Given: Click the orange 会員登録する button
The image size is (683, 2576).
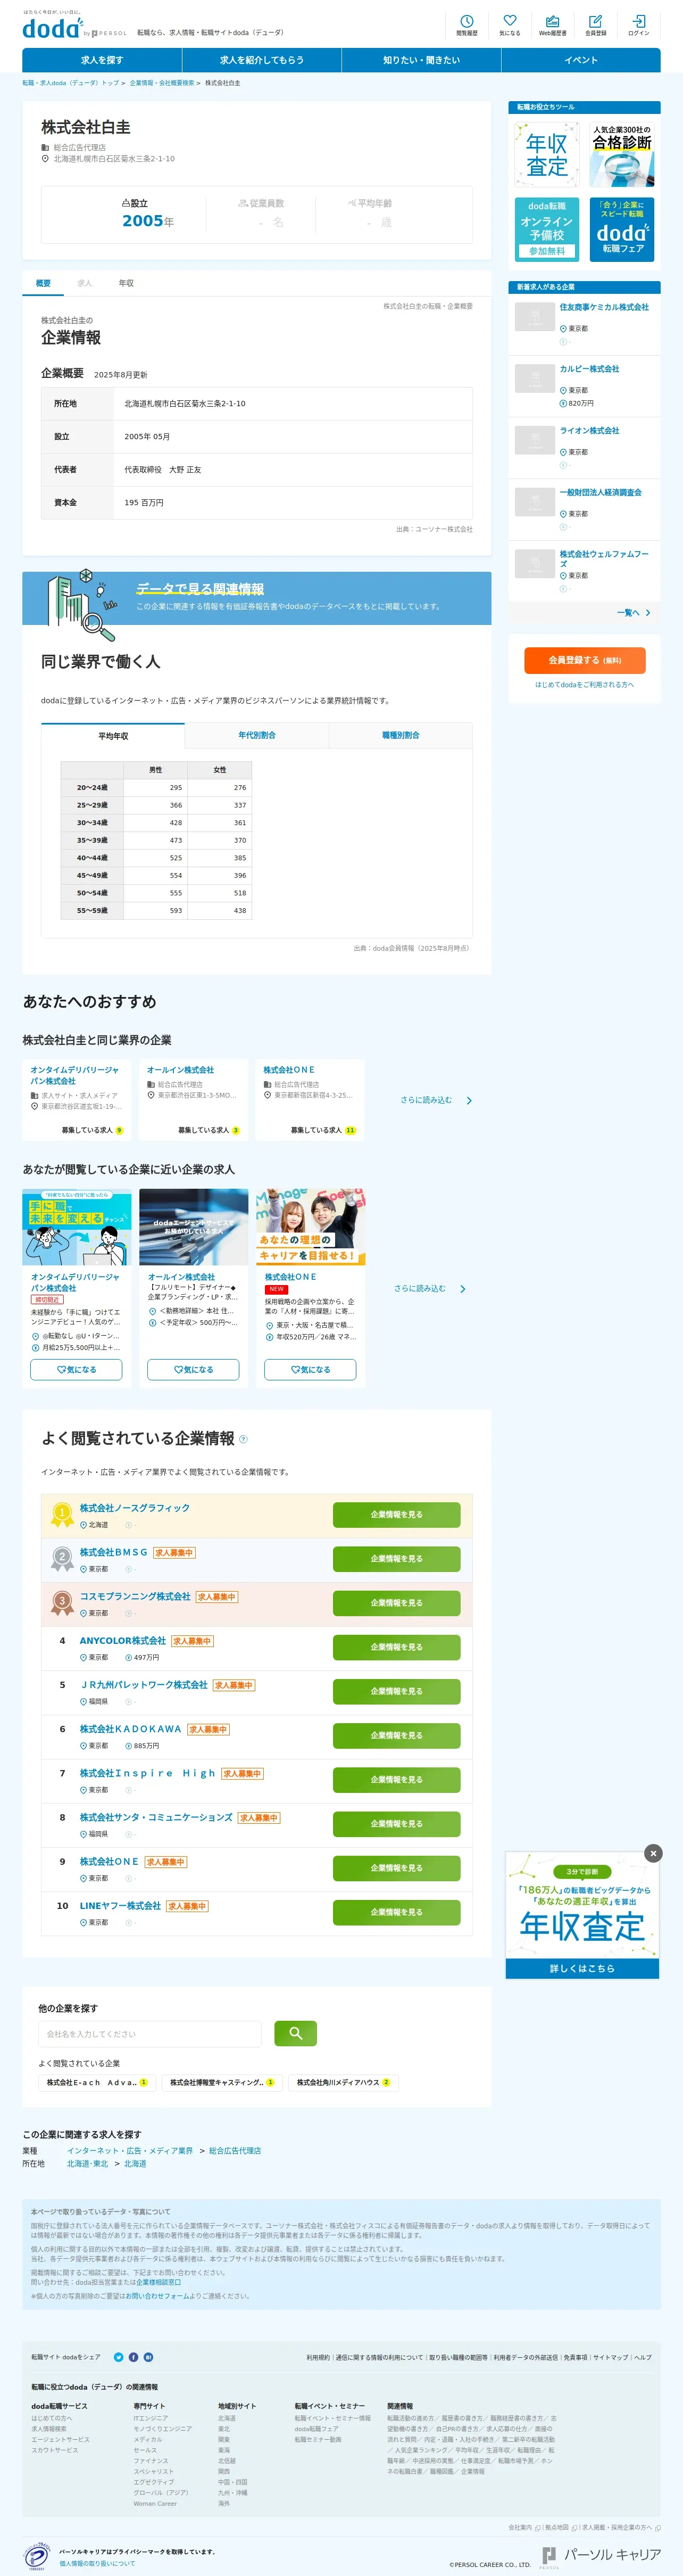Looking at the screenshot, I should 584,660.
